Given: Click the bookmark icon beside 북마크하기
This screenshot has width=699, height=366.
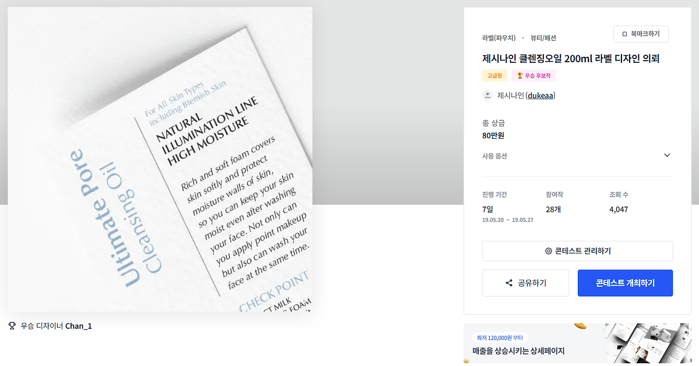Looking at the screenshot, I should [625, 34].
